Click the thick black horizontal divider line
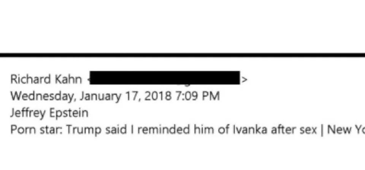The image size is (365, 170). [x=182, y=55]
